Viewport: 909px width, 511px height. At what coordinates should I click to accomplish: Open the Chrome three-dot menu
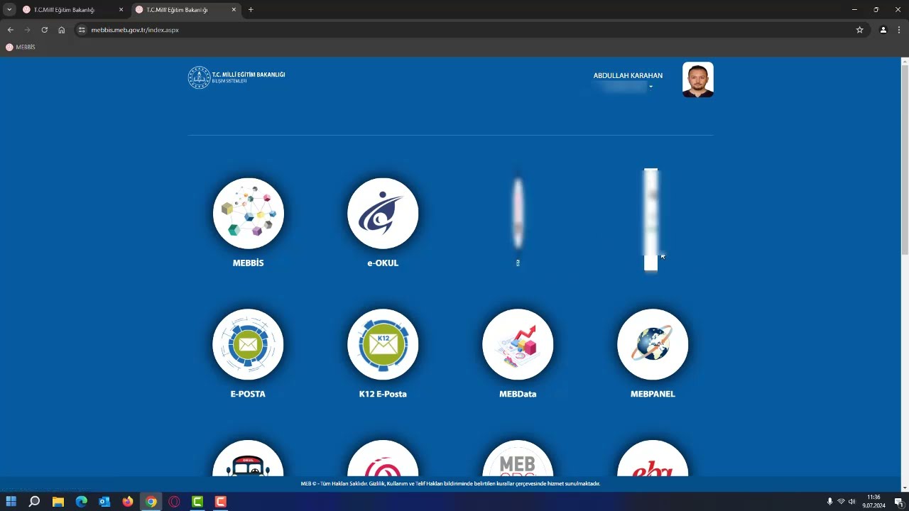(899, 30)
